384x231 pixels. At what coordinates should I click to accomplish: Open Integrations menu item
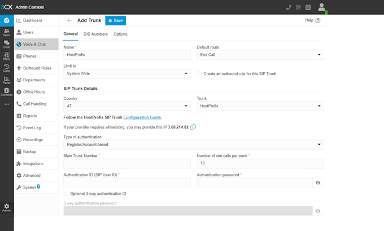[x=36, y=163]
